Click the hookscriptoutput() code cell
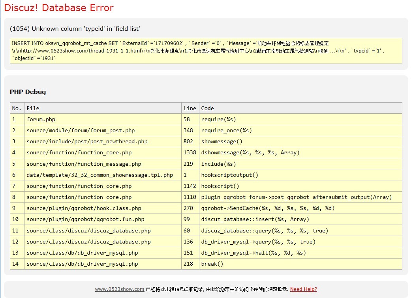This screenshot has width=413, height=298. click(300, 175)
